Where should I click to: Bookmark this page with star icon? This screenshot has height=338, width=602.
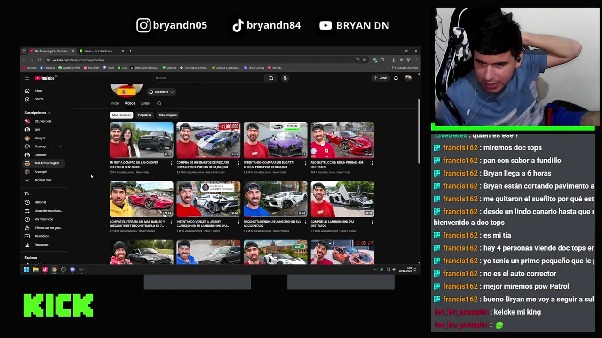click(x=364, y=60)
